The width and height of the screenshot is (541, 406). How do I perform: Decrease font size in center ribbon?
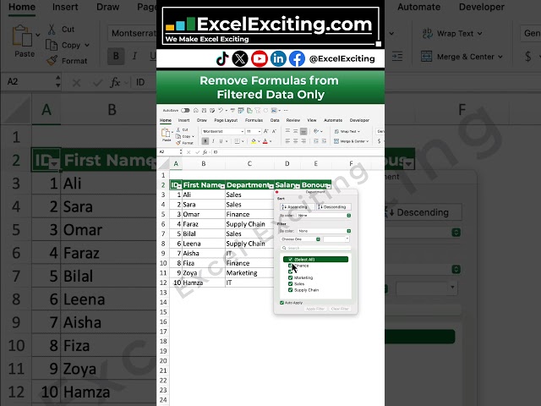pos(274,131)
